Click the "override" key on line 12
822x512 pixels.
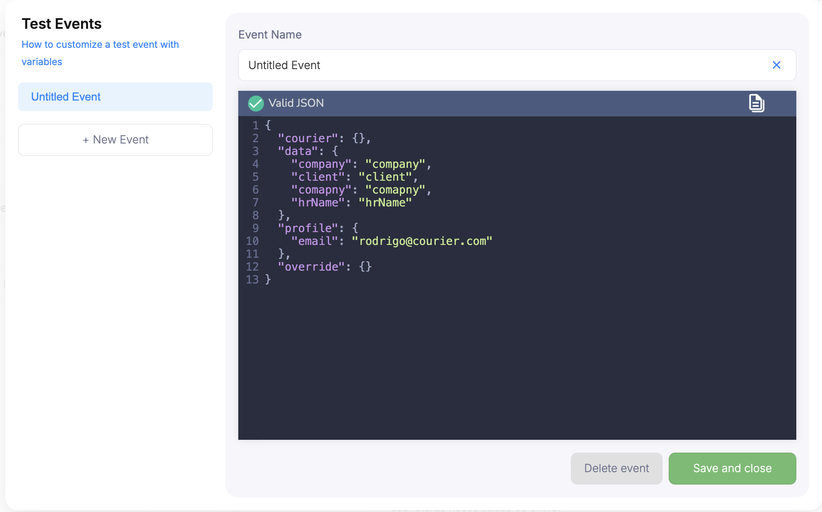click(311, 267)
